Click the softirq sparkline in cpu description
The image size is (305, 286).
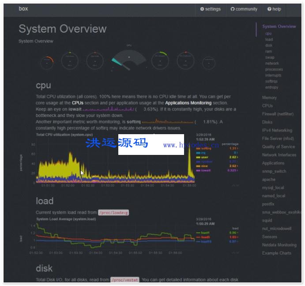[x=168, y=122]
